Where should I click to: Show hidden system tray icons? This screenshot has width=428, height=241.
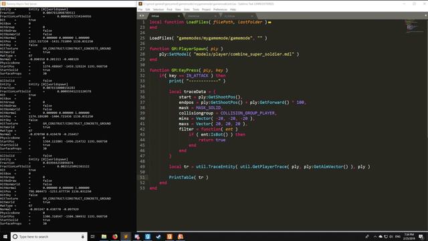coord(375,236)
